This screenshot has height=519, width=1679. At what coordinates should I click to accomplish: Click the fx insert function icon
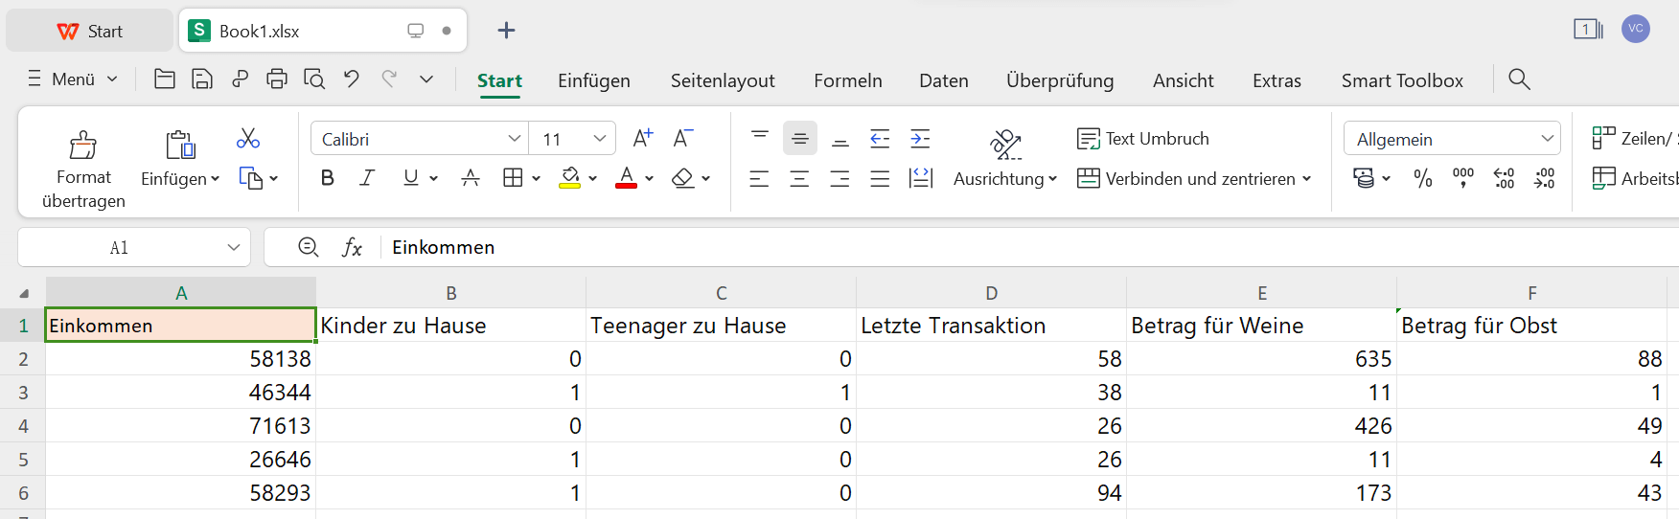352,248
